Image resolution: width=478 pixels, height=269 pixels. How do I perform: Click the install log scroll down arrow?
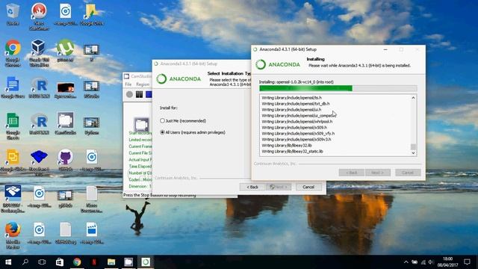point(413,153)
